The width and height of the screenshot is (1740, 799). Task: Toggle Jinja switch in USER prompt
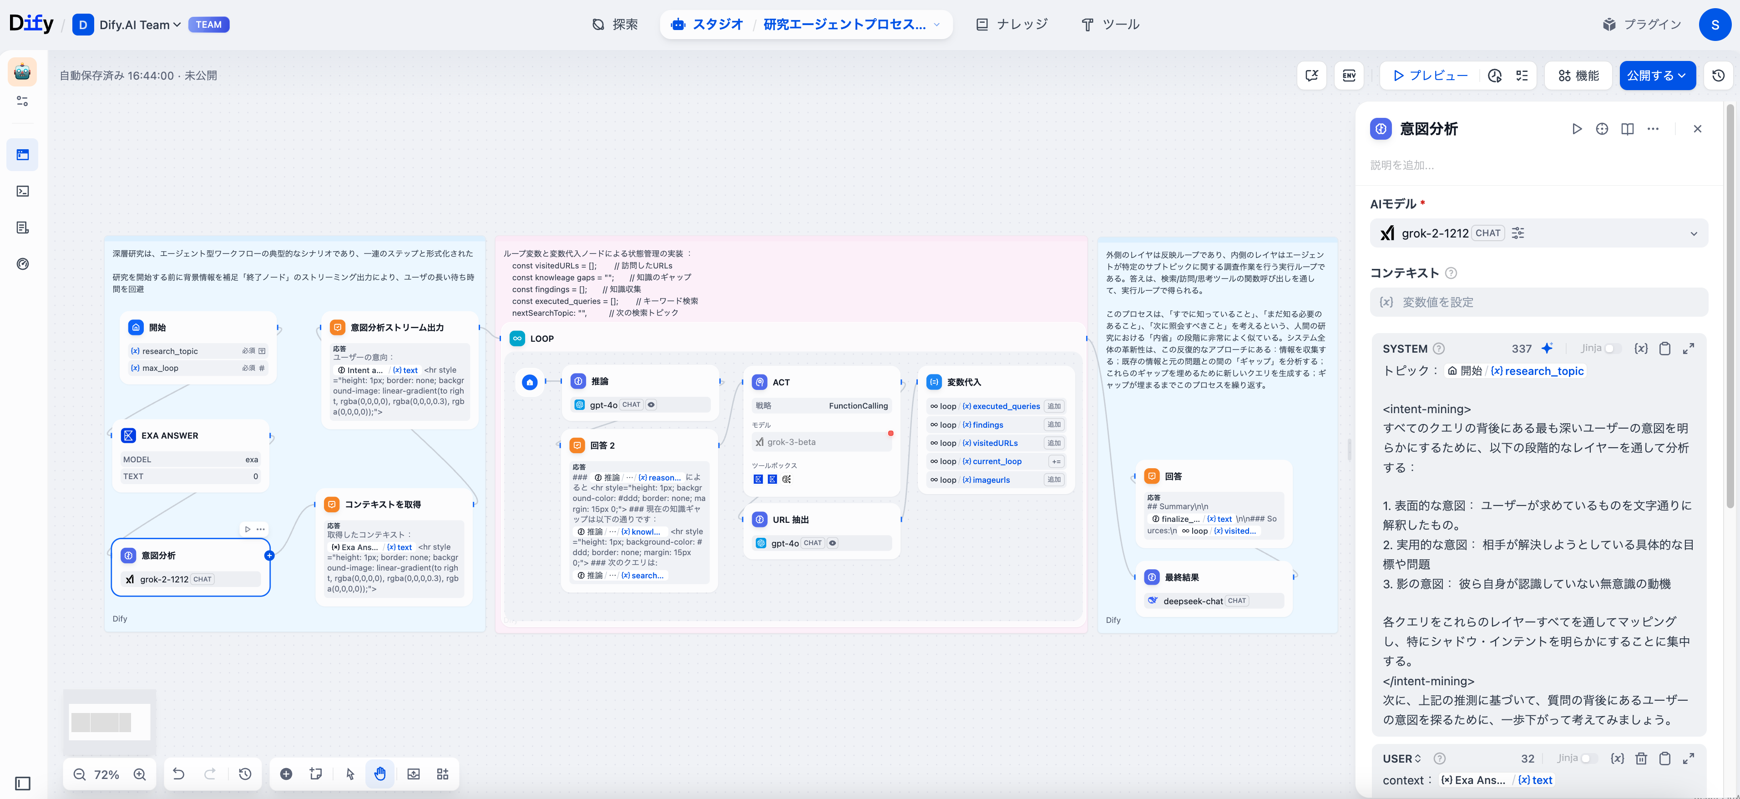[x=1588, y=759]
